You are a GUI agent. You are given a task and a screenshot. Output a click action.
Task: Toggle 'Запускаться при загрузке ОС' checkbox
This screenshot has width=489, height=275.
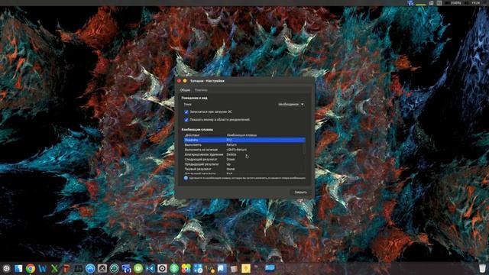point(186,112)
